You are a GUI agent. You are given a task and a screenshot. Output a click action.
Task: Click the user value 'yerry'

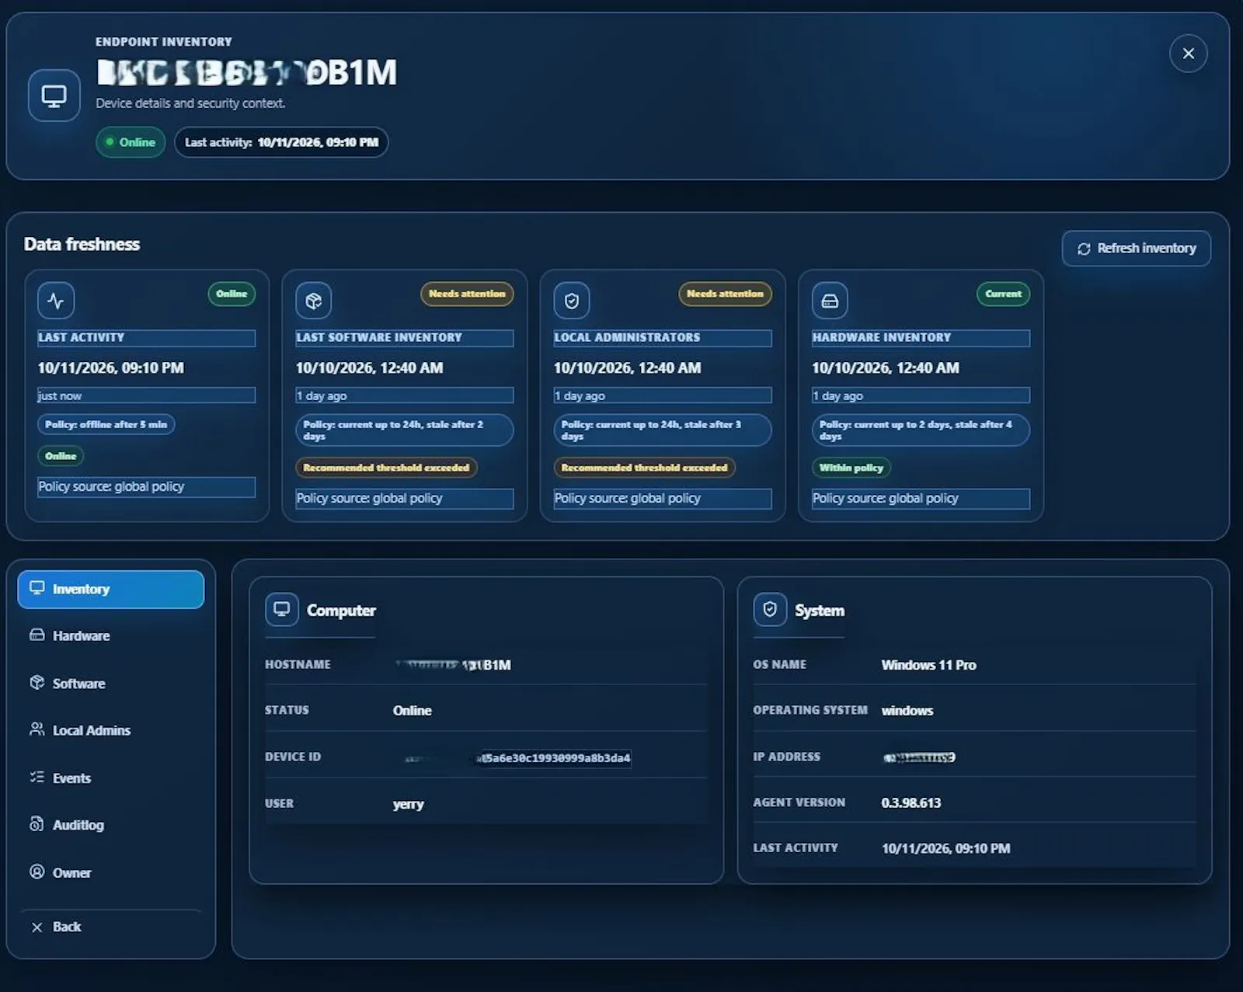tap(409, 804)
